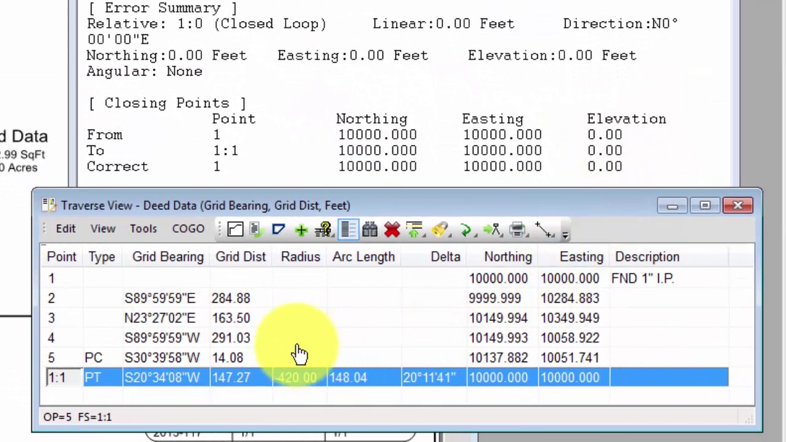This screenshot has height=442, width=786.
Task: Click the tripod instrument setup icon
Action: coord(492,230)
